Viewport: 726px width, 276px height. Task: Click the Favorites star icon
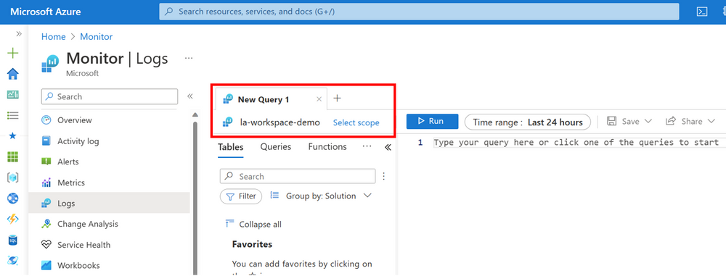[13, 136]
